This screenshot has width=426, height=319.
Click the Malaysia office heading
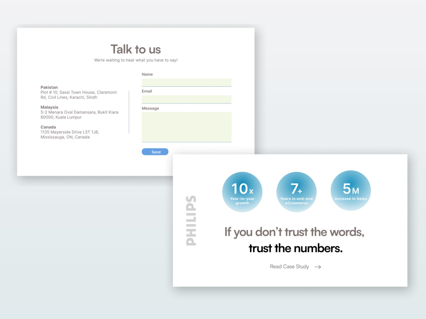(x=49, y=107)
